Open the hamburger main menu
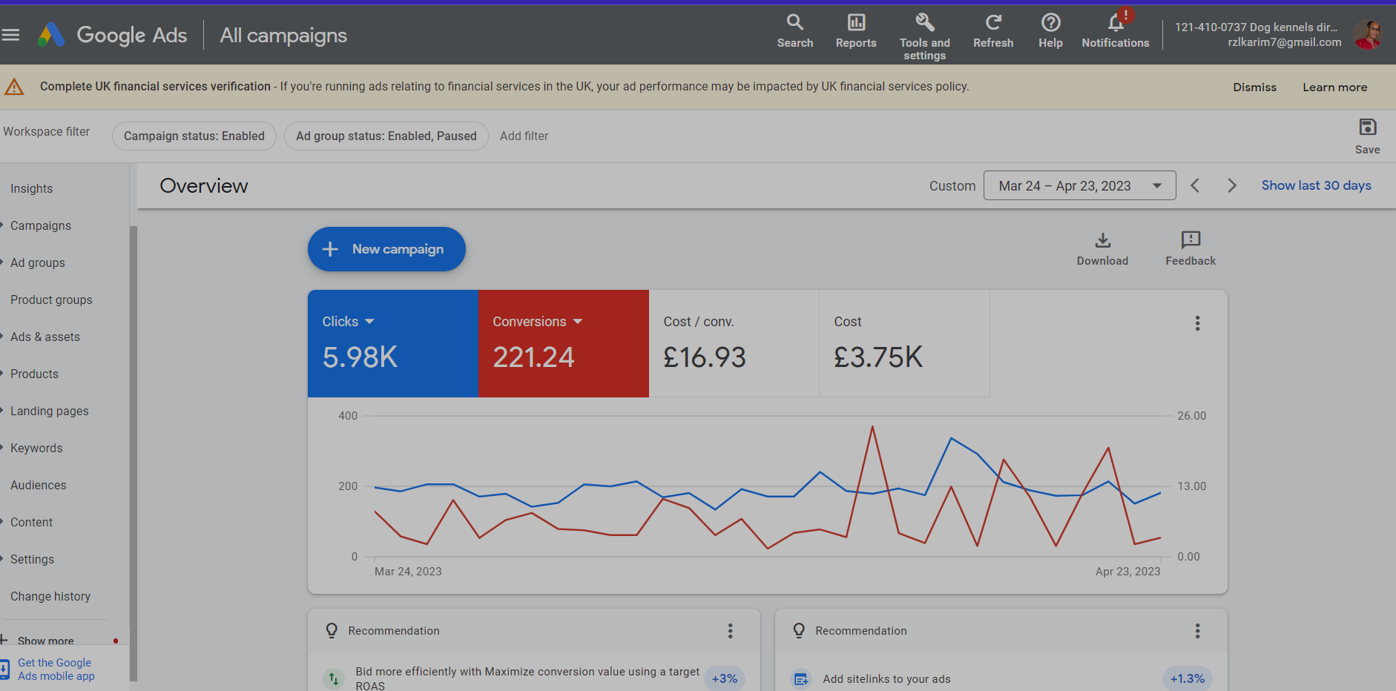Image resolution: width=1396 pixels, height=691 pixels. pos(10,35)
